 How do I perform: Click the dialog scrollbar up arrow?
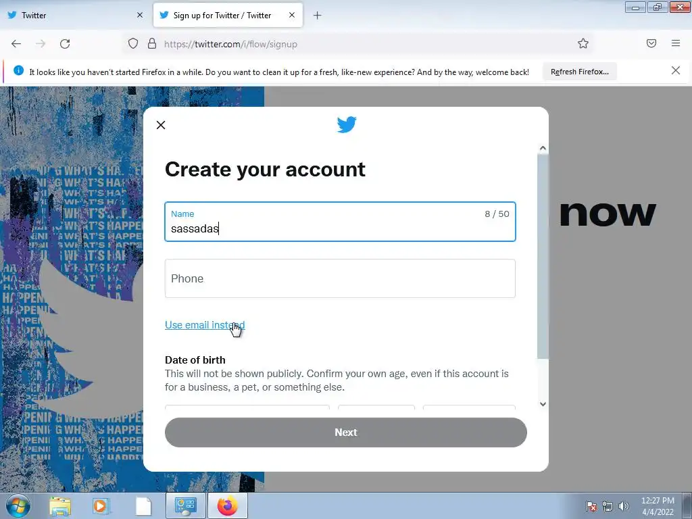[543, 148]
